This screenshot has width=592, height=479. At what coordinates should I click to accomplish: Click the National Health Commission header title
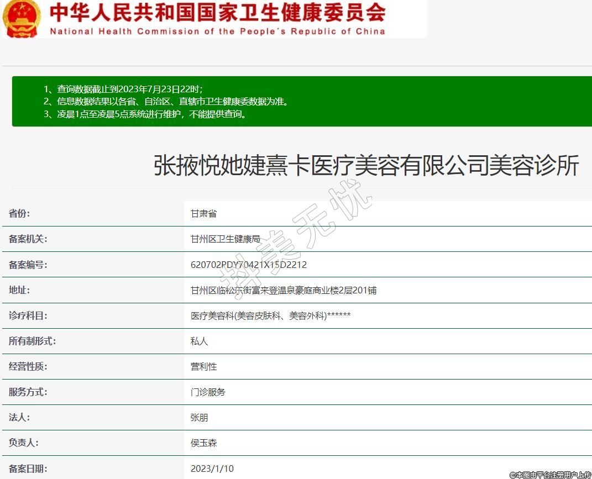pyautogui.click(x=217, y=19)
